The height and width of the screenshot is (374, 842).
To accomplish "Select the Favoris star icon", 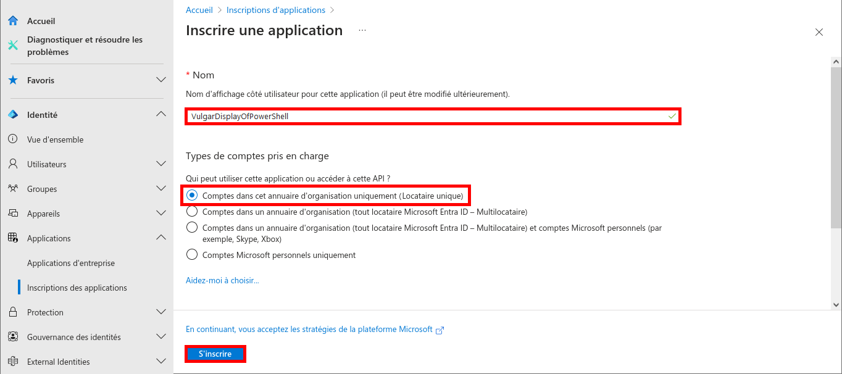I will click(x=13, y=80).
